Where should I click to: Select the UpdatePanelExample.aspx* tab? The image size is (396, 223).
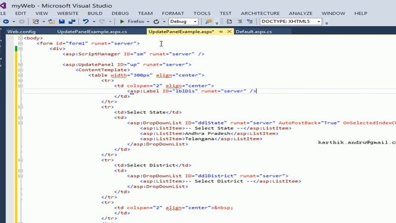click(181, 32)
